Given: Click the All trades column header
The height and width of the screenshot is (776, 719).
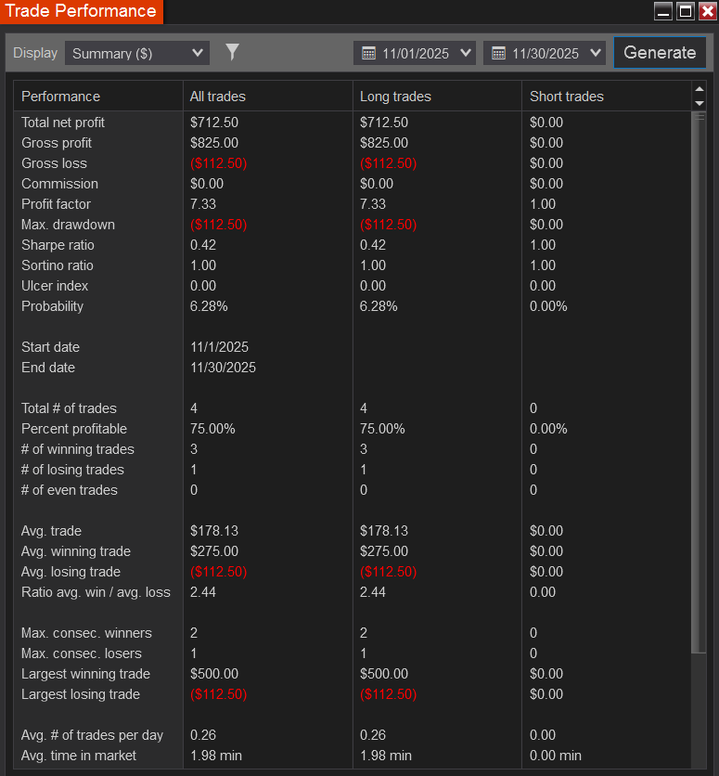Looking at the screenshot, I should pos(218,97).
